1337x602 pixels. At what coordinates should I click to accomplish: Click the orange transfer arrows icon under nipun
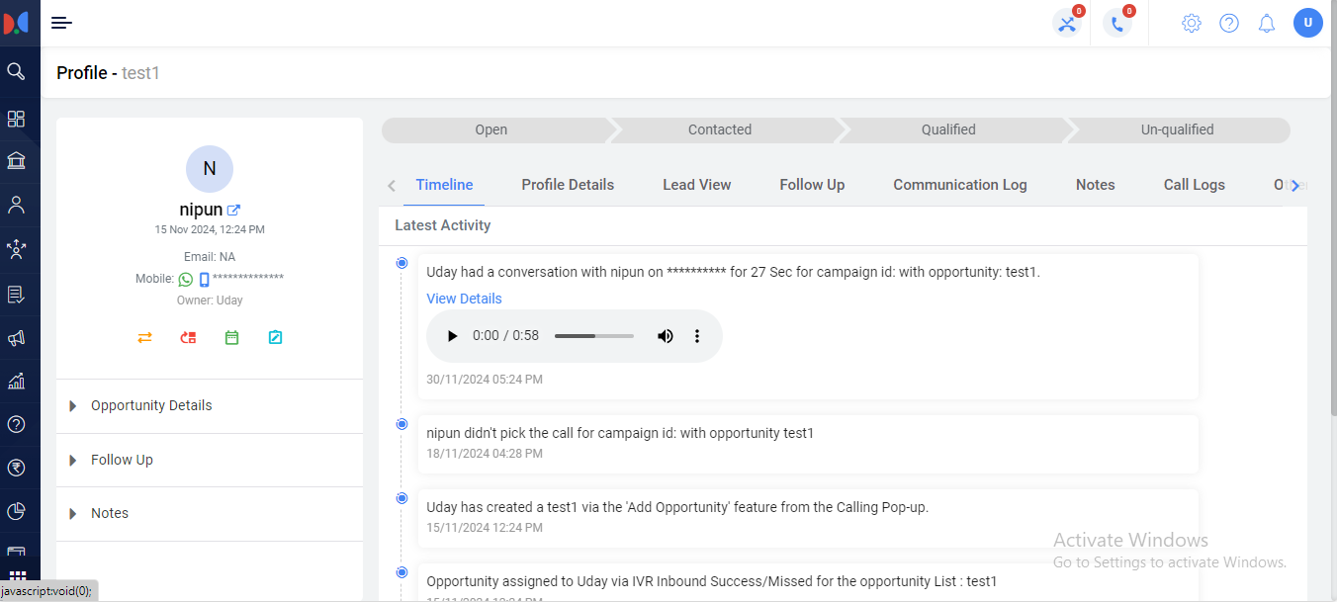[144, 337]
